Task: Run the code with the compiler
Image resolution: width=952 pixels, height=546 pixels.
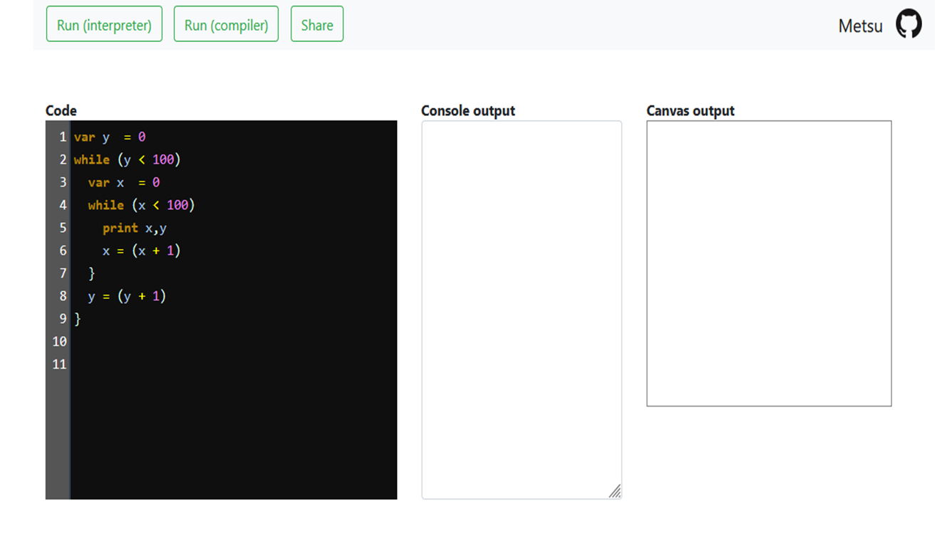Action: (226, 23)
